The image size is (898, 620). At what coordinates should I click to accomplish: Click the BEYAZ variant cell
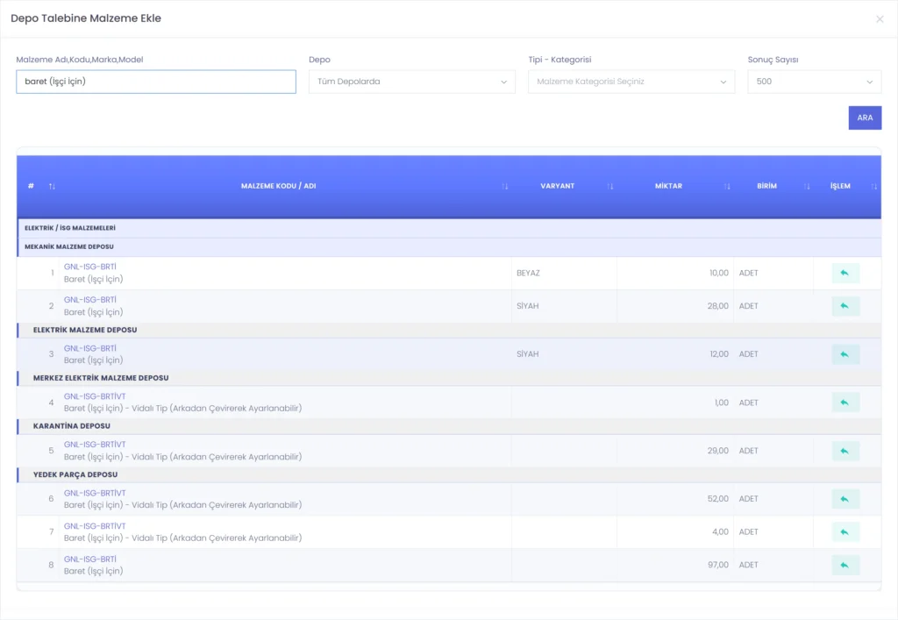pos(564,273)
